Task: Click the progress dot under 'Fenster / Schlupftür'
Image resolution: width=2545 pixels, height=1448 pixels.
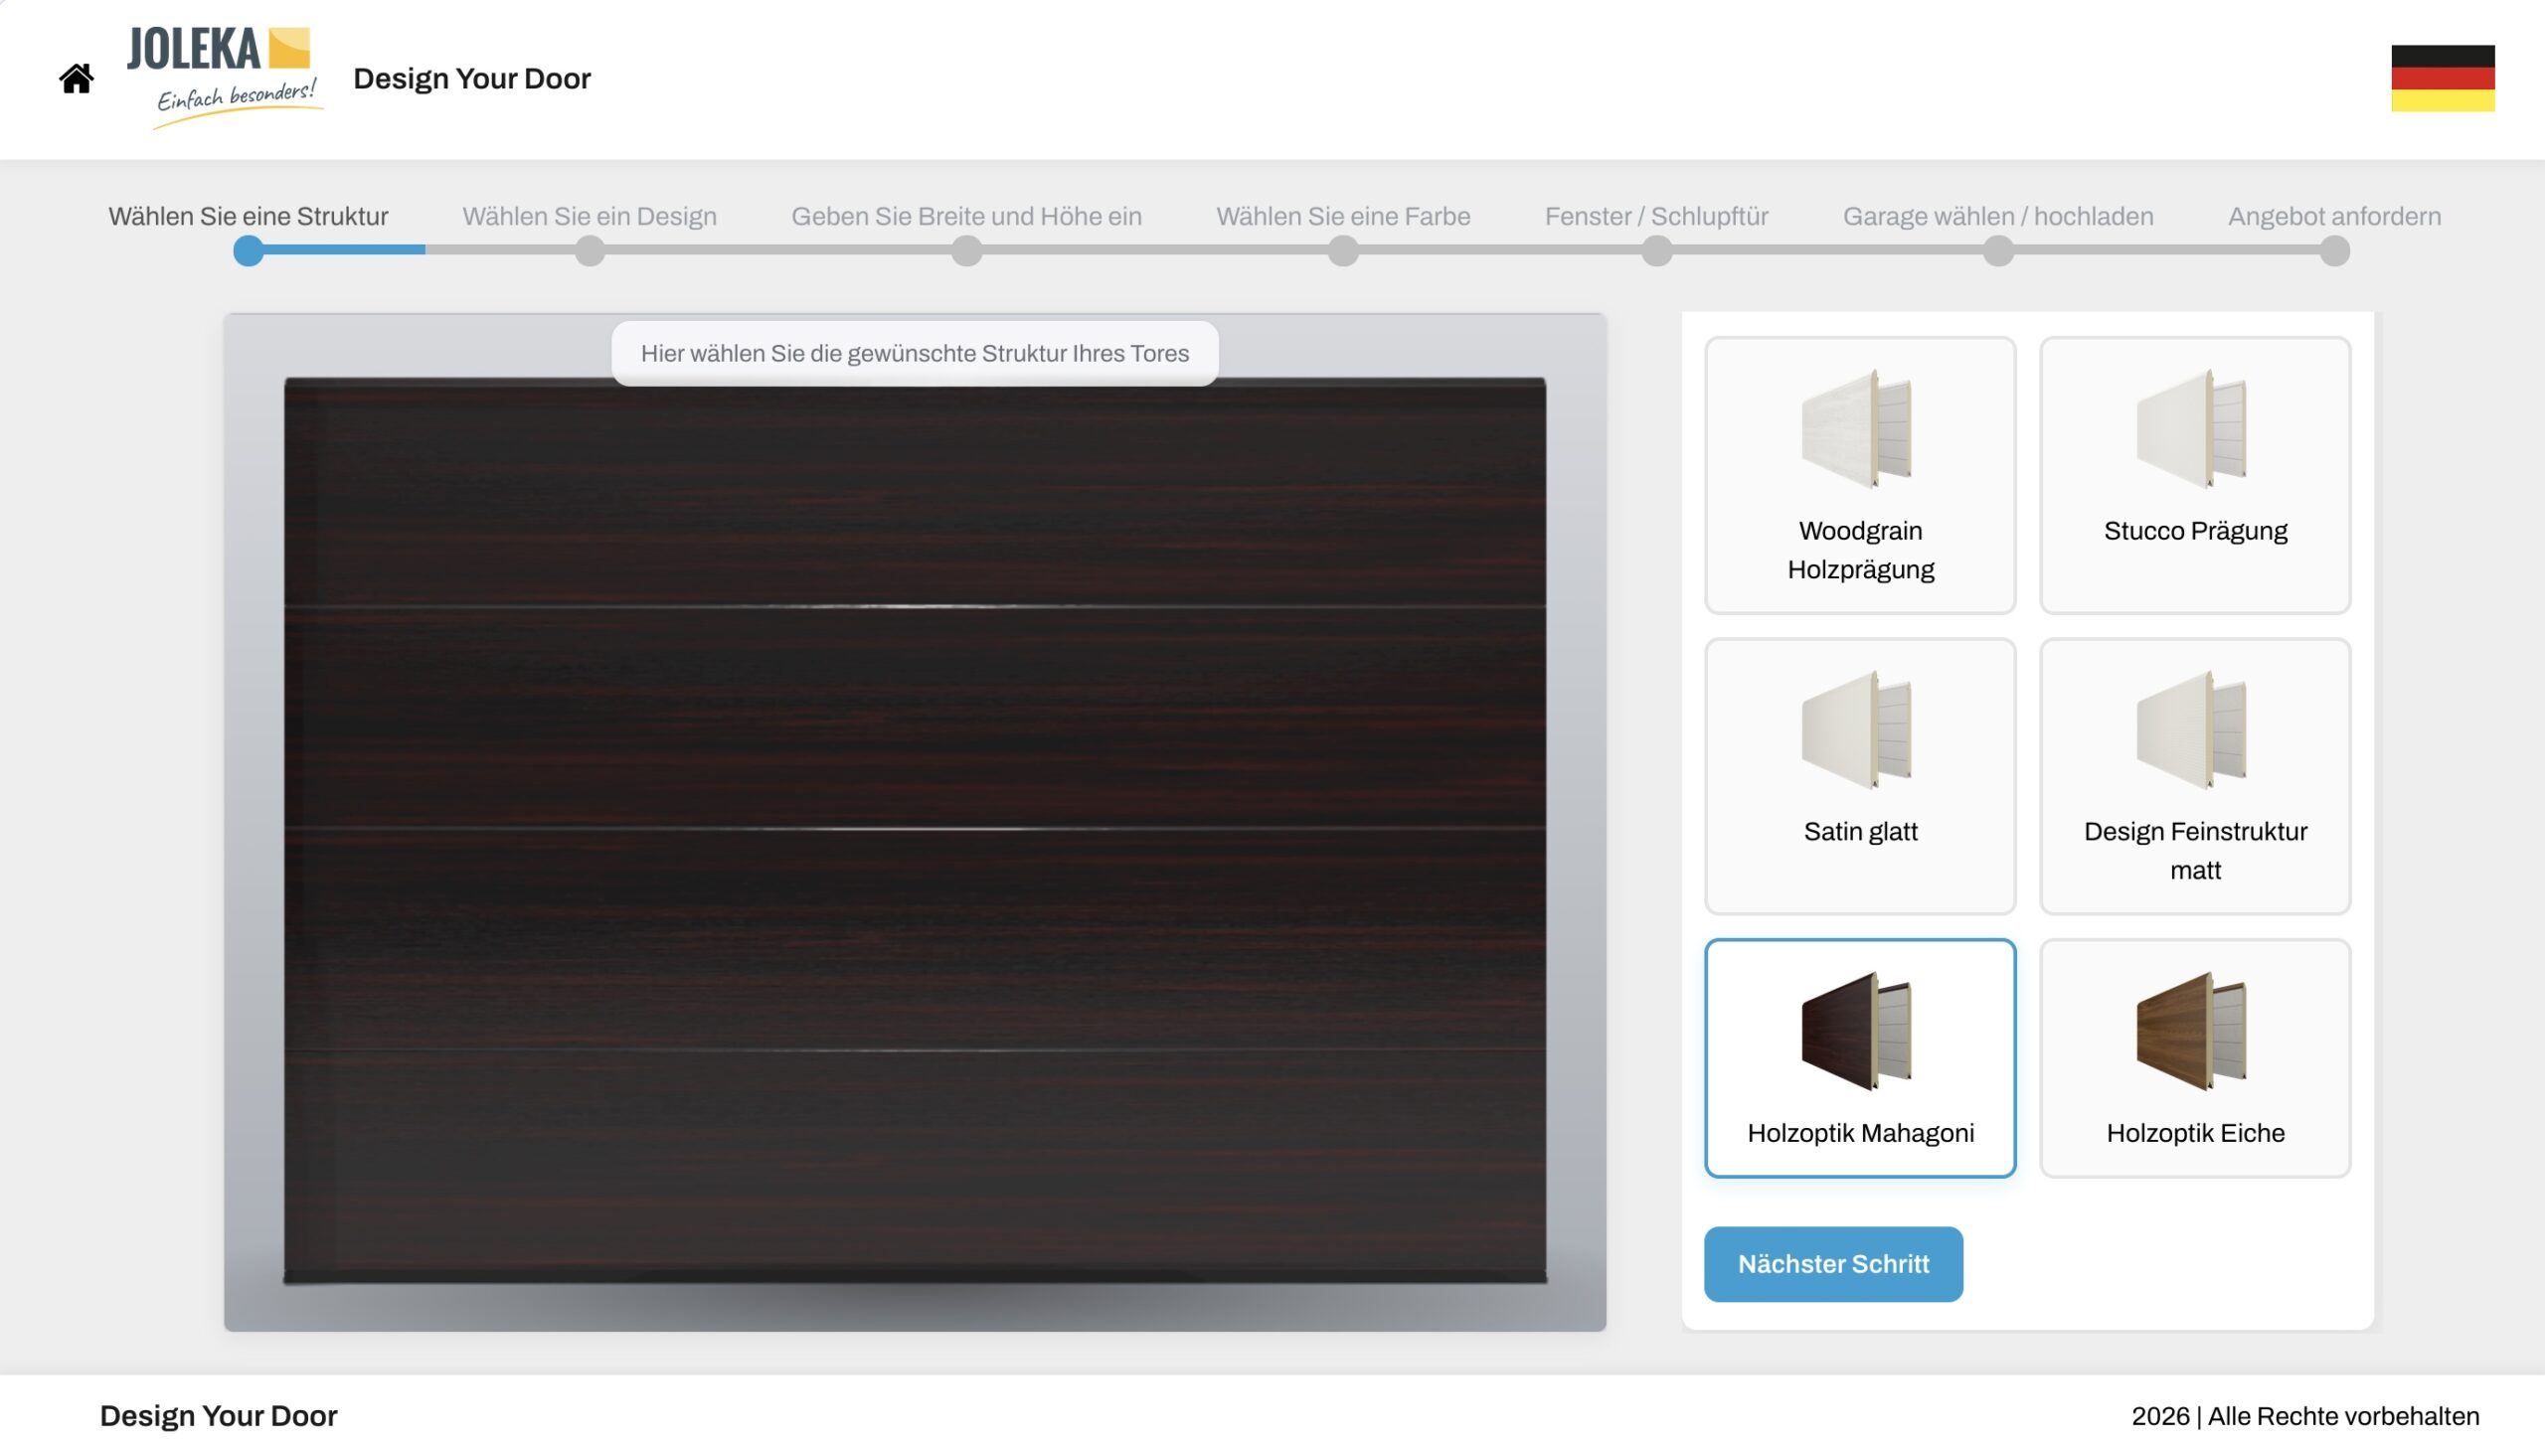Action: tap(1657, 251)
